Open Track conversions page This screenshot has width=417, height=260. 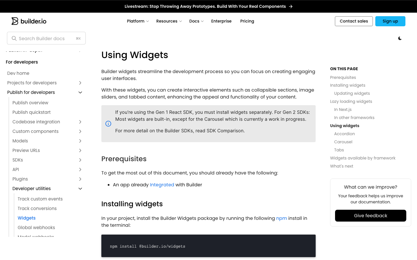coord(37,209)
